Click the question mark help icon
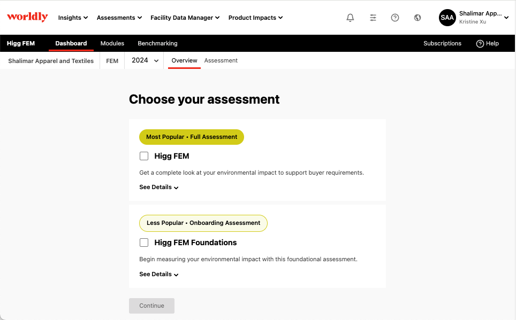The width and height of the screenshot is (516, 320). [395, 18]
